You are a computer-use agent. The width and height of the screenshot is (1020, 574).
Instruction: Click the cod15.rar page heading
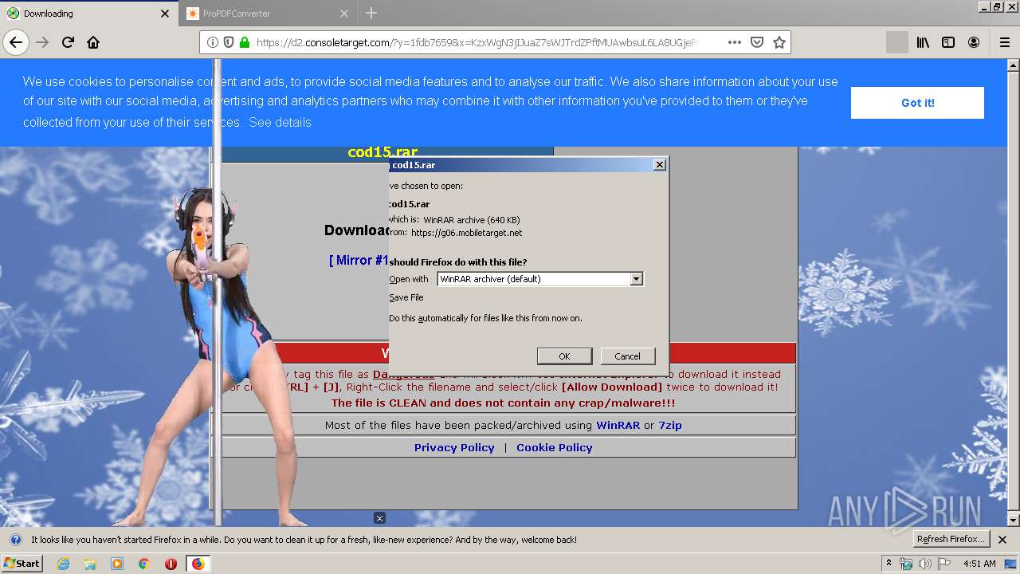(382, 151)
